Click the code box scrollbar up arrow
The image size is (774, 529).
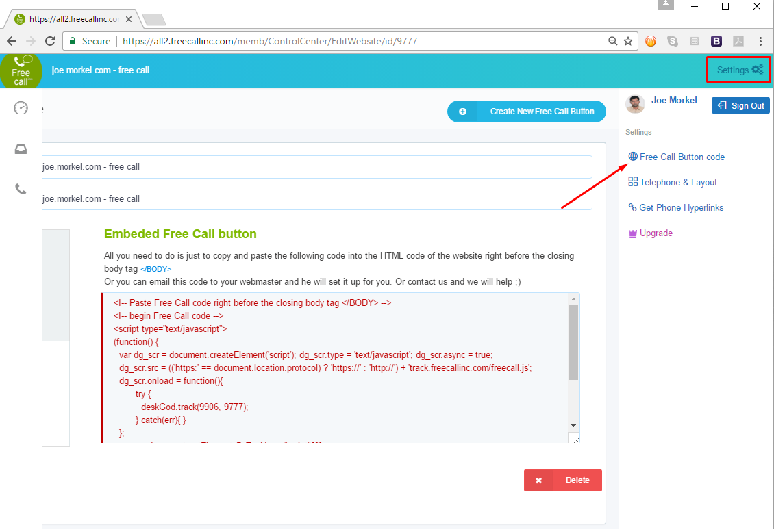[573, 299]
